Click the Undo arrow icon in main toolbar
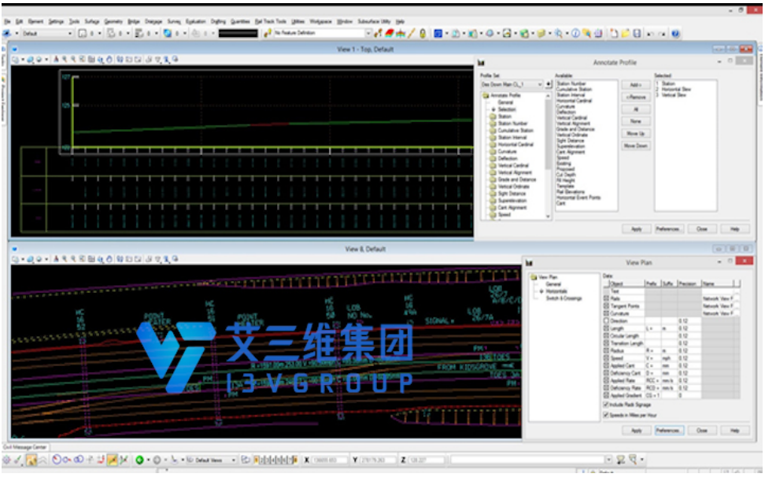765x481 pixels. click(x=650, y=34)
